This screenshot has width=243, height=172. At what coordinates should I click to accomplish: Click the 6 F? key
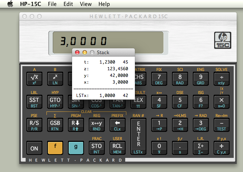(x=201, y=102)
